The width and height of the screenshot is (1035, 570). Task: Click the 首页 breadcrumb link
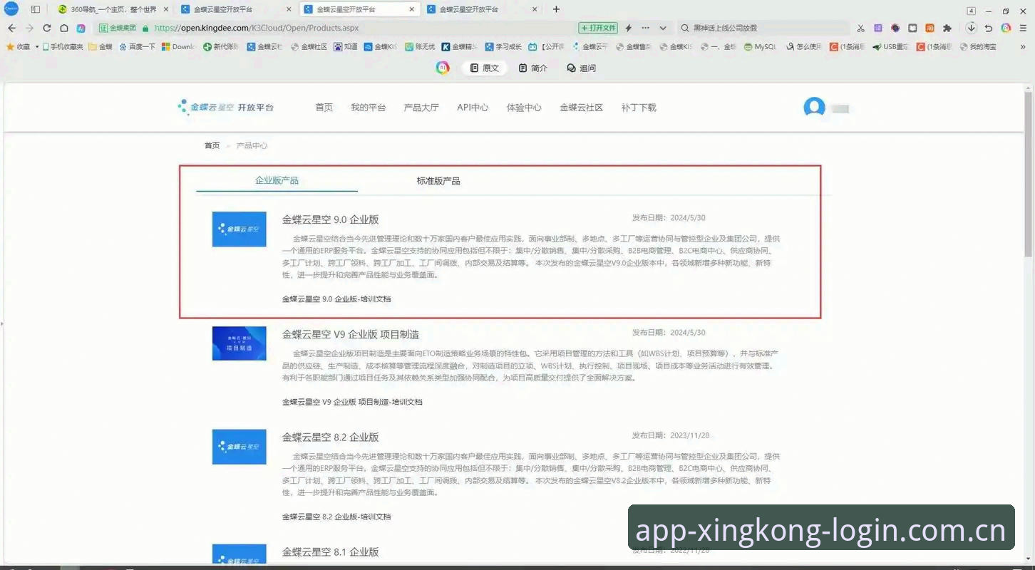coord(212,145)
